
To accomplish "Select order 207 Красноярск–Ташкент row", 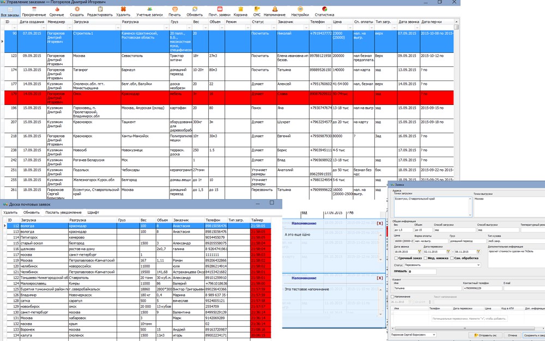I will tap(229, 126).
